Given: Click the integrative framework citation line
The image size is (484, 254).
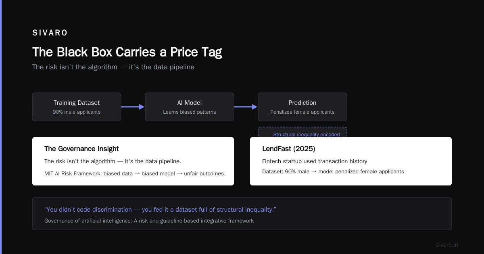Looking at the screenshot, I should pyautogui.click(x=149, y=221).
